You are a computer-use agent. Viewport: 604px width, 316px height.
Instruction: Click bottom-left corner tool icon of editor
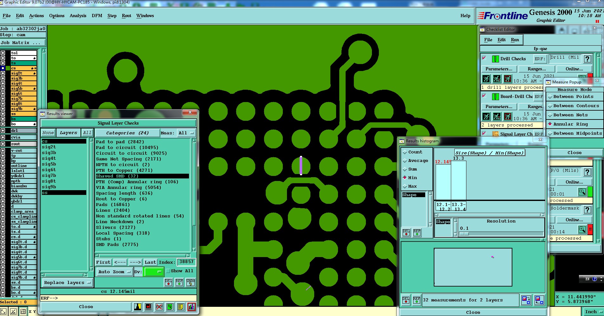pyautogui.click(x=3, y=312)
